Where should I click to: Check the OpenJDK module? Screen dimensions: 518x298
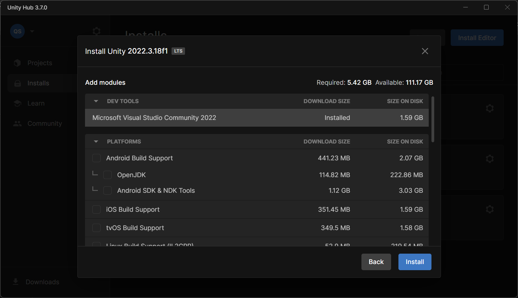[107, 175]
